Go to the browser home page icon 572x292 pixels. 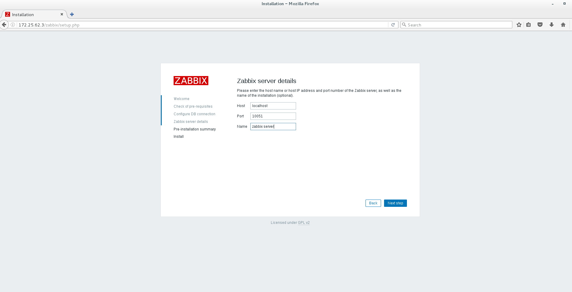point(563,25)
